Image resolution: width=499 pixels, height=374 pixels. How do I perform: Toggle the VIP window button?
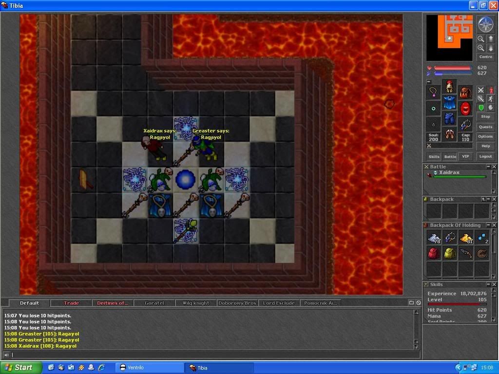click(x=465, y=156)
